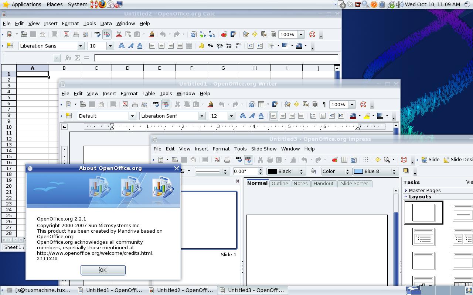Image resolution: width=473 pixels, height=295 pixels.
Task: Click the Sum sigma icon in Calc formula bar
Action: [x=77, y=58]
